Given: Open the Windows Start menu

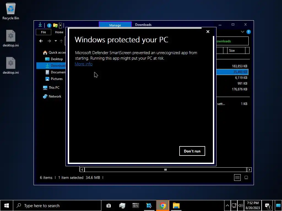Looking at the screenshot, I should [x=7, y=206].
